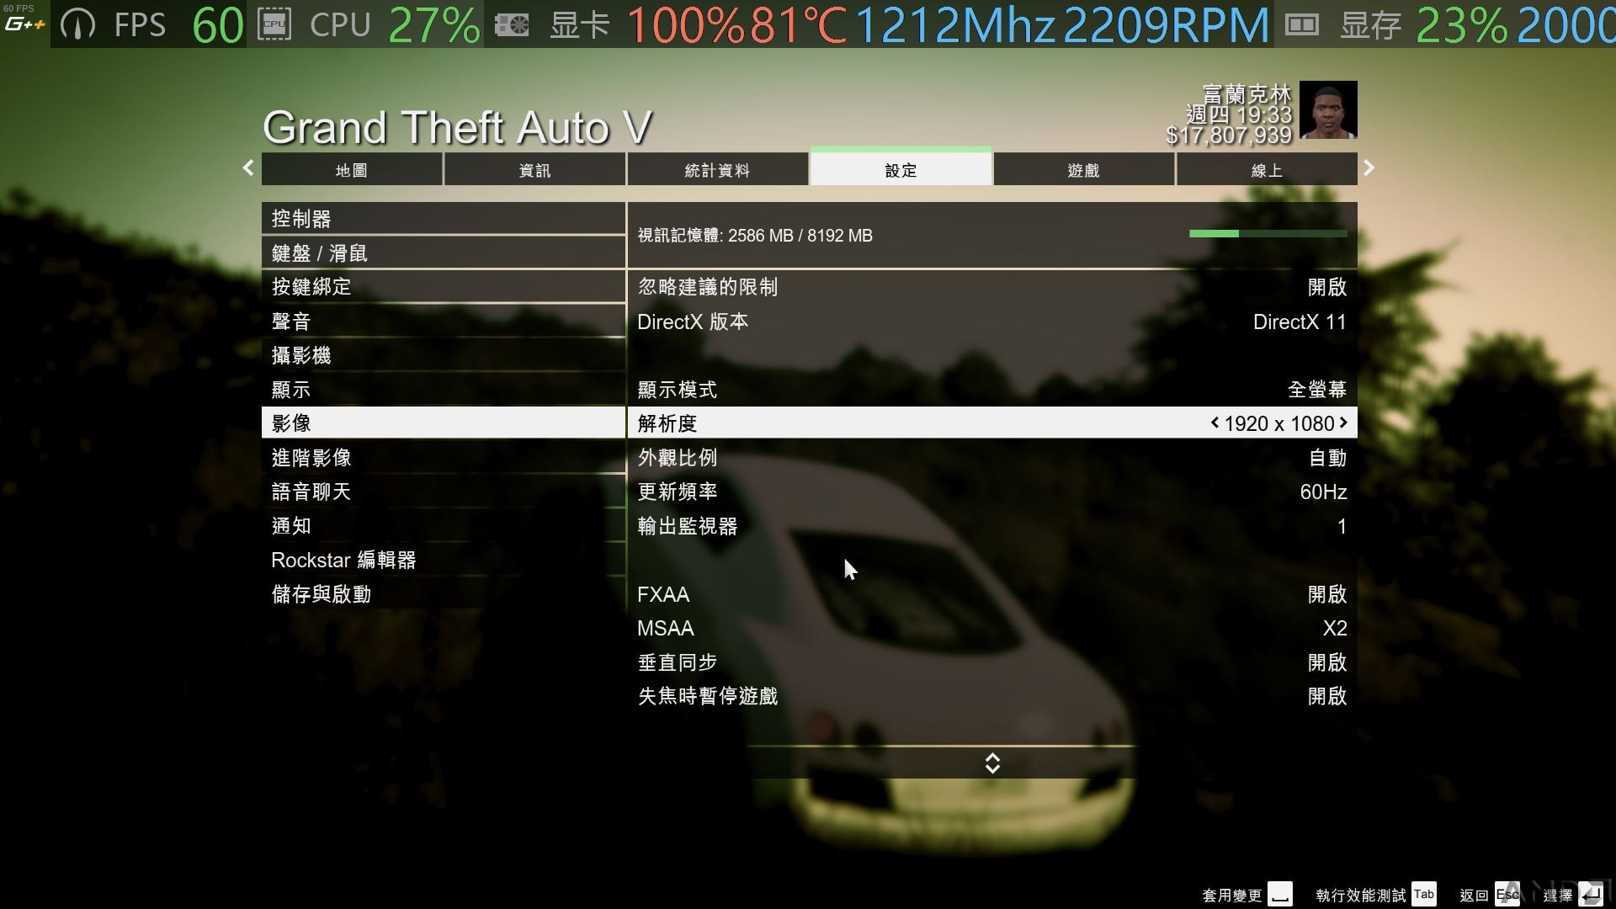Viewport: 1616px width, 909px height.
Task: Toggle FXAA on or off
Action: 992,594
